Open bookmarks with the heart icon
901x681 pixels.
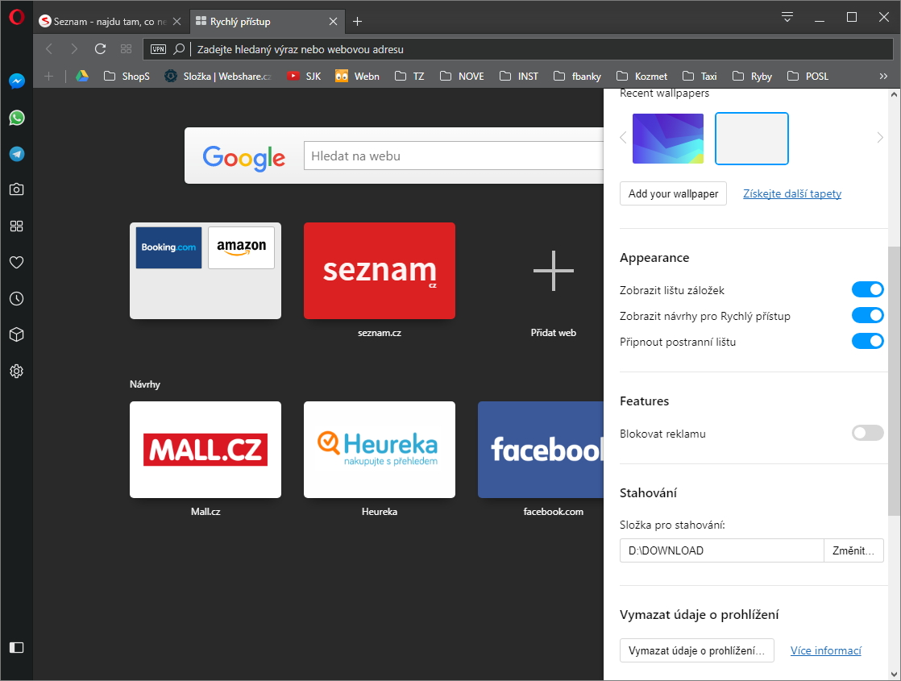click(x=17, y=262)
